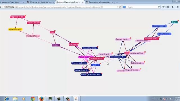
Task: Go to the Firefox home page icon
Action: pyautogui.click(x=177, y=7)
